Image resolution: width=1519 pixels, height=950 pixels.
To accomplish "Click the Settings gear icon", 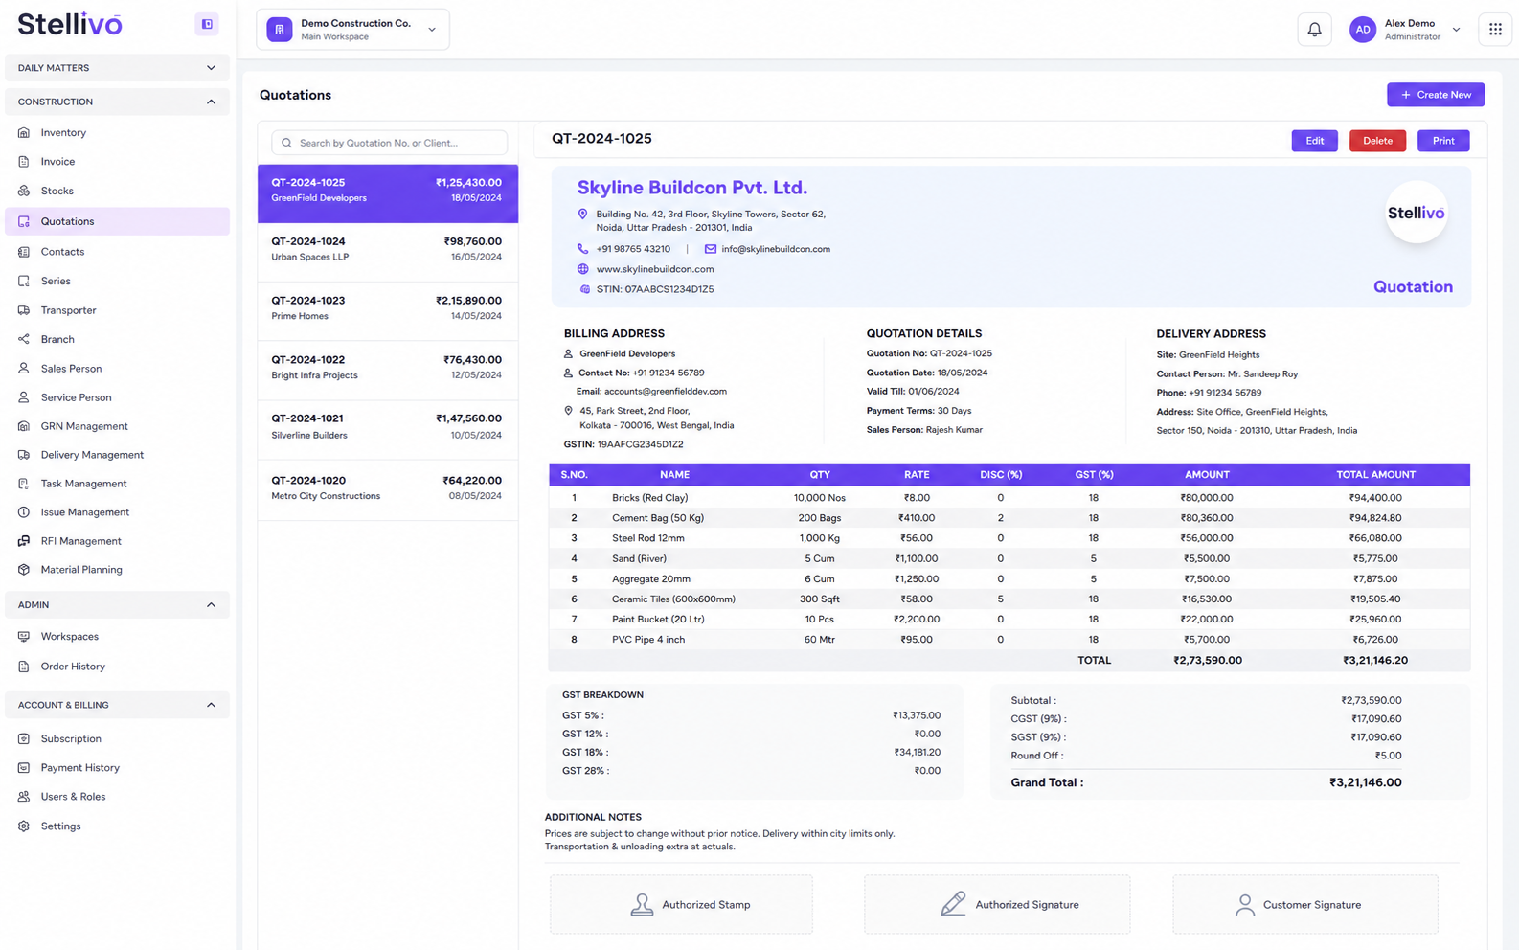I will (24, 826).
